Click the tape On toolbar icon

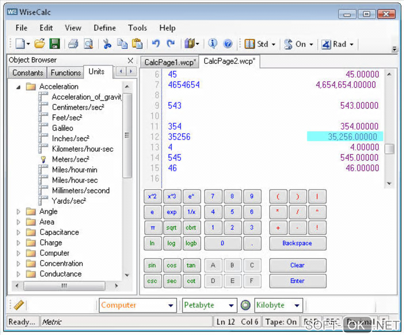pyautogui.click(x=288, y=44)
